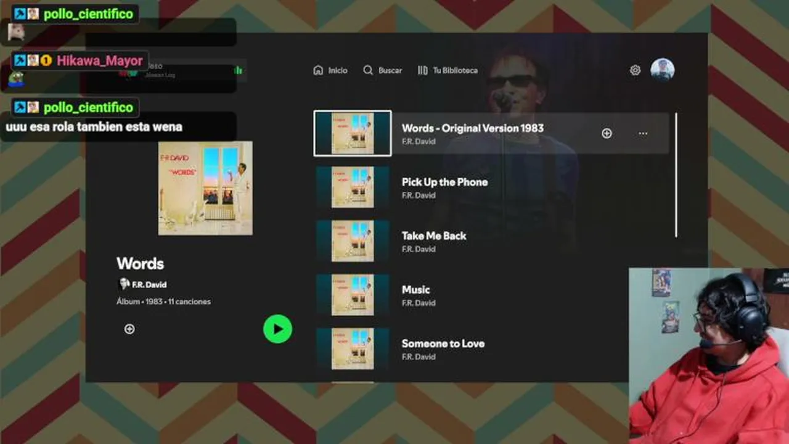Play the Words album with green button
Image resolution: width=789 pixels, height=444 pixels.
(277, 329)
